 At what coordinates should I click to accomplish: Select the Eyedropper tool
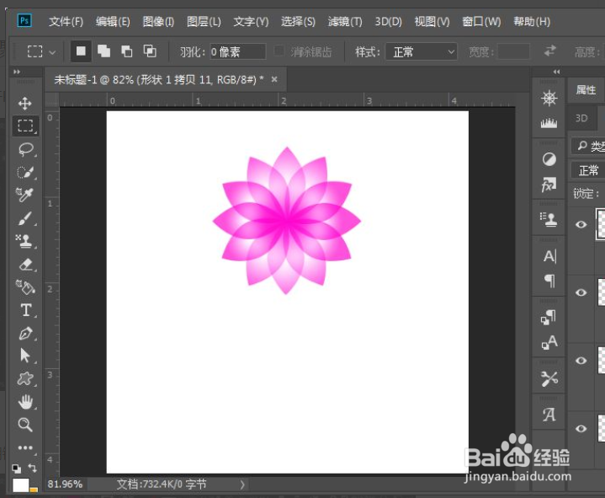(x=25, y=195)
